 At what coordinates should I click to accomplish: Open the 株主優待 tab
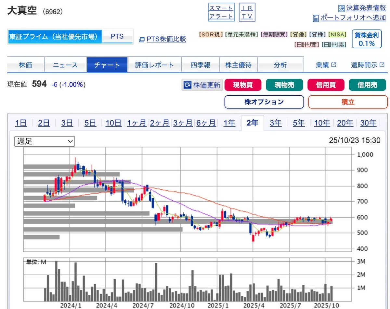tap(238, 65)
